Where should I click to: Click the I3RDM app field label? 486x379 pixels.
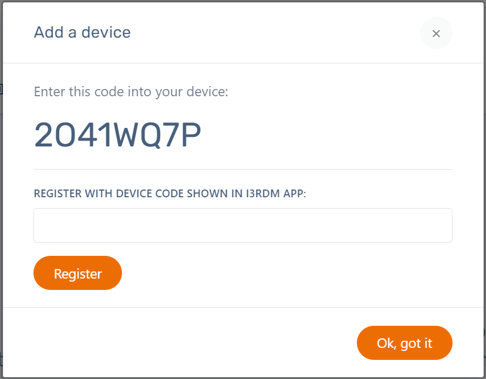click(170, 194)
